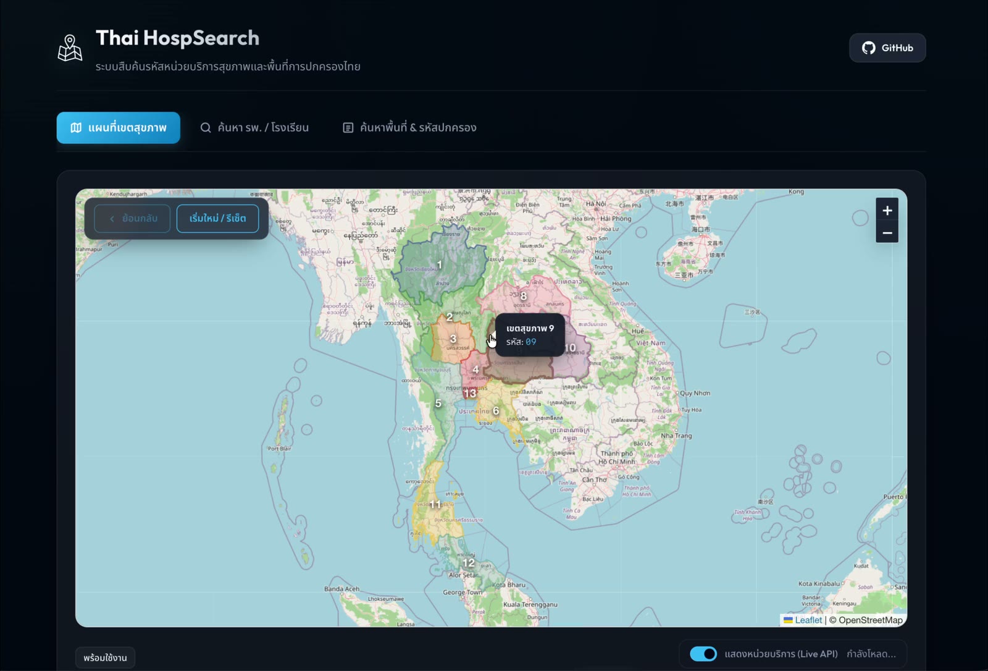Click health region 2 label

point(450,317)
